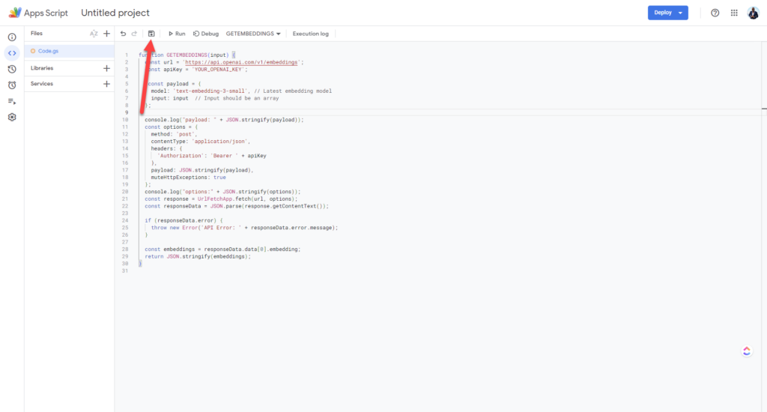Click the Save project icon
Viewport: 767px width, 412px height.
(x=152, y=34)
